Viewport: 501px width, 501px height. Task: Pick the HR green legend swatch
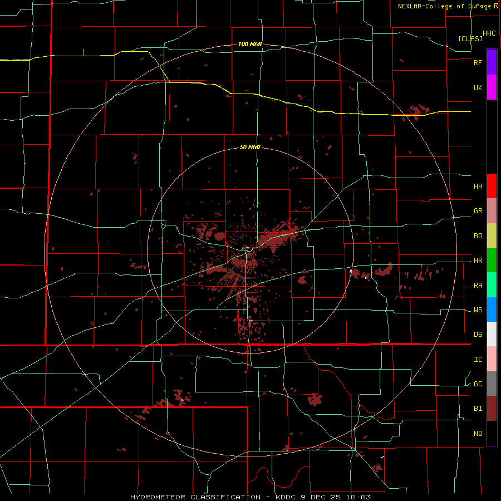click(x=492, y=261)
